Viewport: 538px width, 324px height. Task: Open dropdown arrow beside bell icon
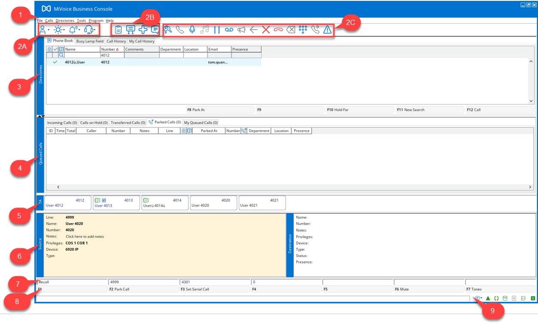point(79,30)
